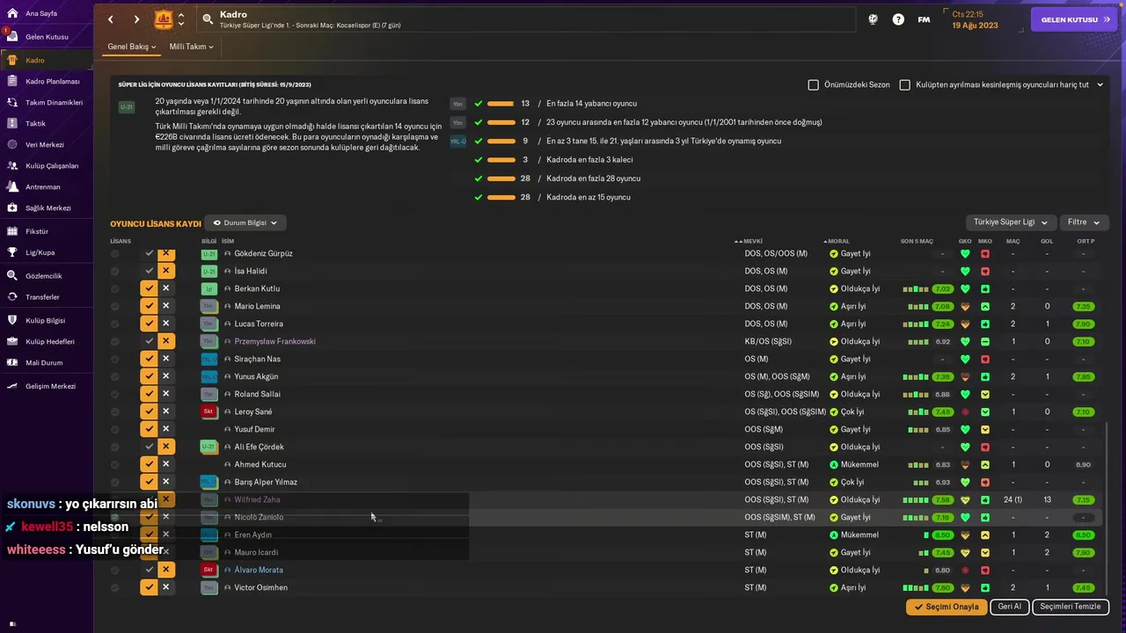Open the help question mark icon
1126x633 pixels.
coord(898,19)
